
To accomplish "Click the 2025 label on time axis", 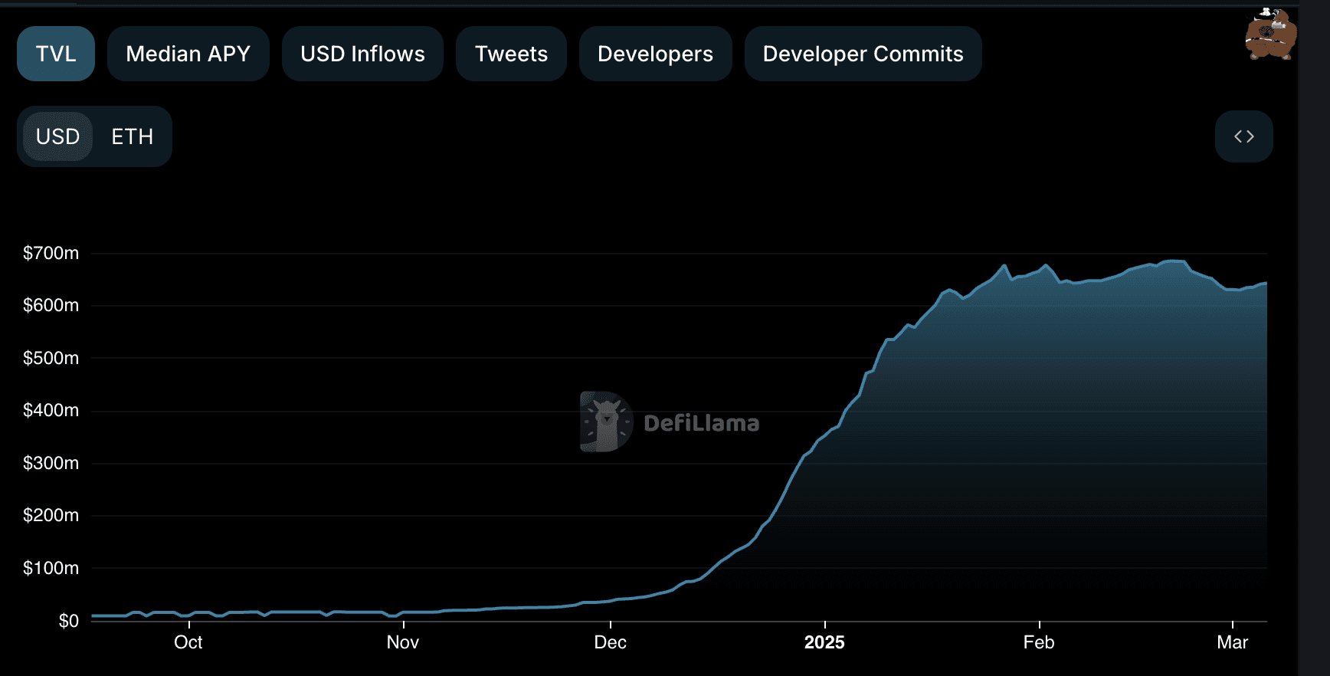I will click(824, 642).
